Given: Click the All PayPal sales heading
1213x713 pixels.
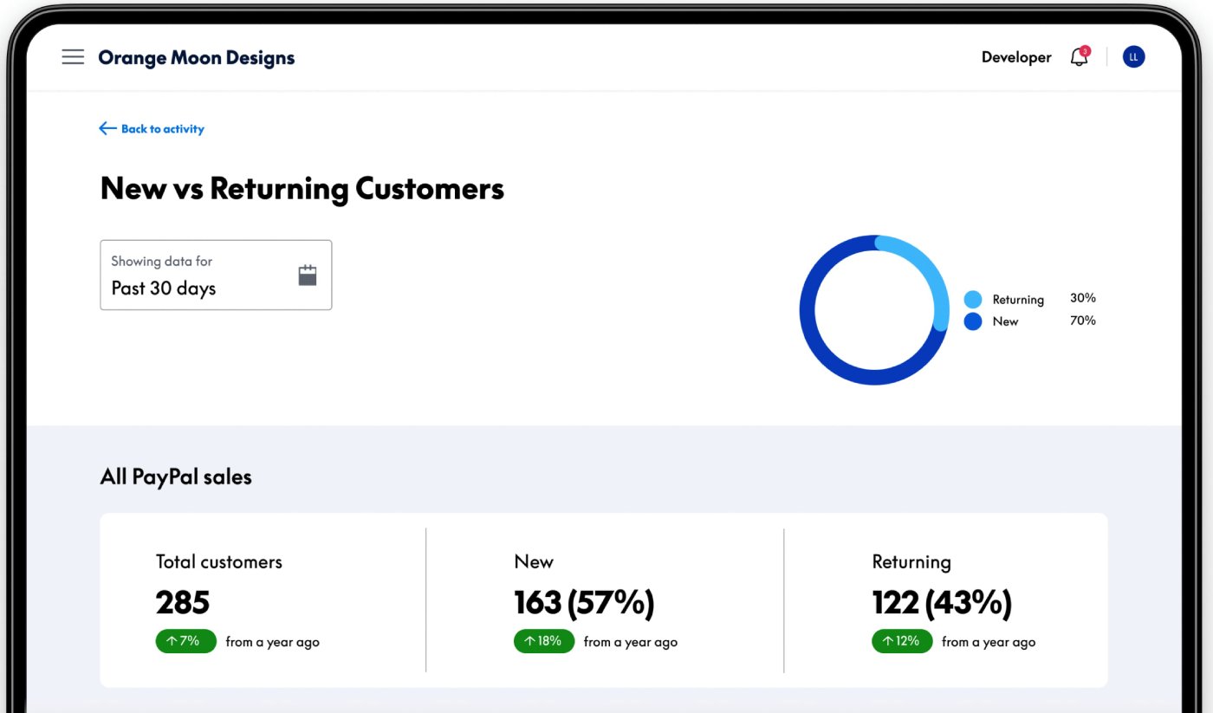Looking at the screenshot, I should [176, 476].
